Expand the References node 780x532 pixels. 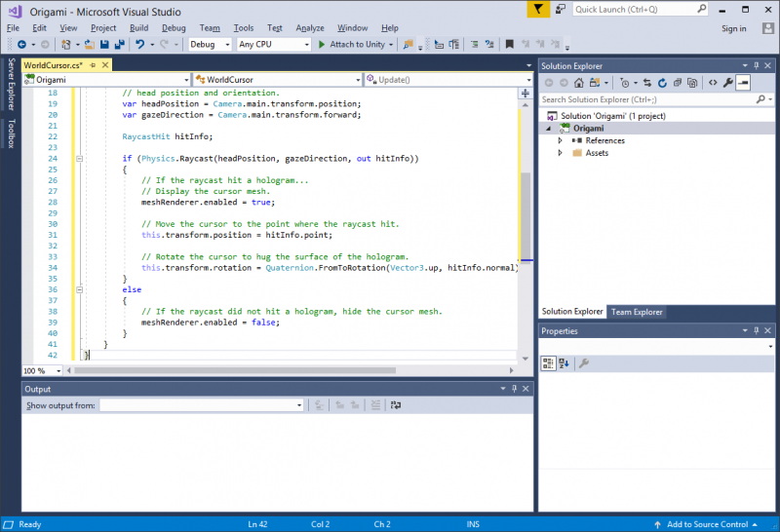(560, 140)
